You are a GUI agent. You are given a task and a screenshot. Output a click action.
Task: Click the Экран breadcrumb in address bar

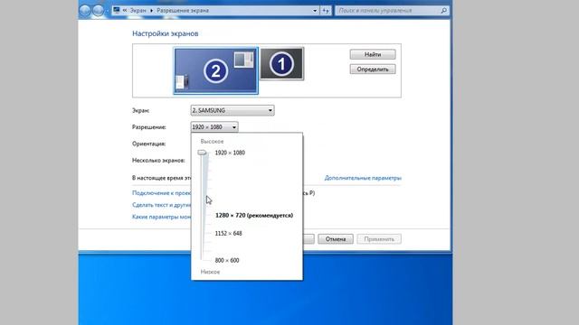[x=138, y=10]
